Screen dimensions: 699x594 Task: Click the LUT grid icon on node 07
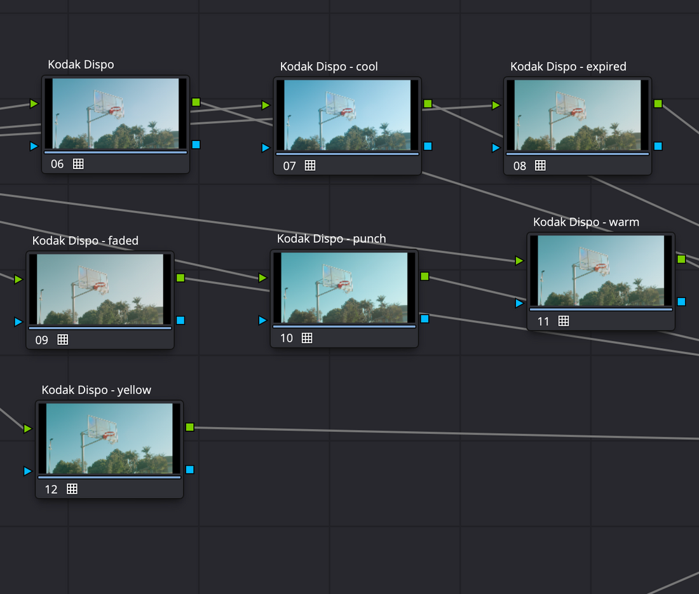click(x=310, y=166)
